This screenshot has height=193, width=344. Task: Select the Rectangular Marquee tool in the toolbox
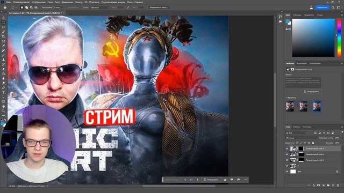pyautogui.click(x=3, y=23)
